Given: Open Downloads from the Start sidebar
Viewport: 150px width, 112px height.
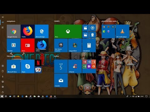Looking at the screenshot, I should 3,77.
